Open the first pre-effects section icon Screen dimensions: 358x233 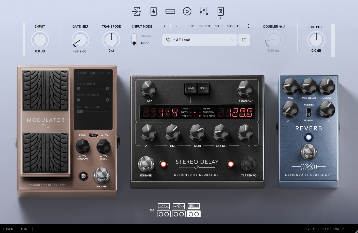(137, 11)
